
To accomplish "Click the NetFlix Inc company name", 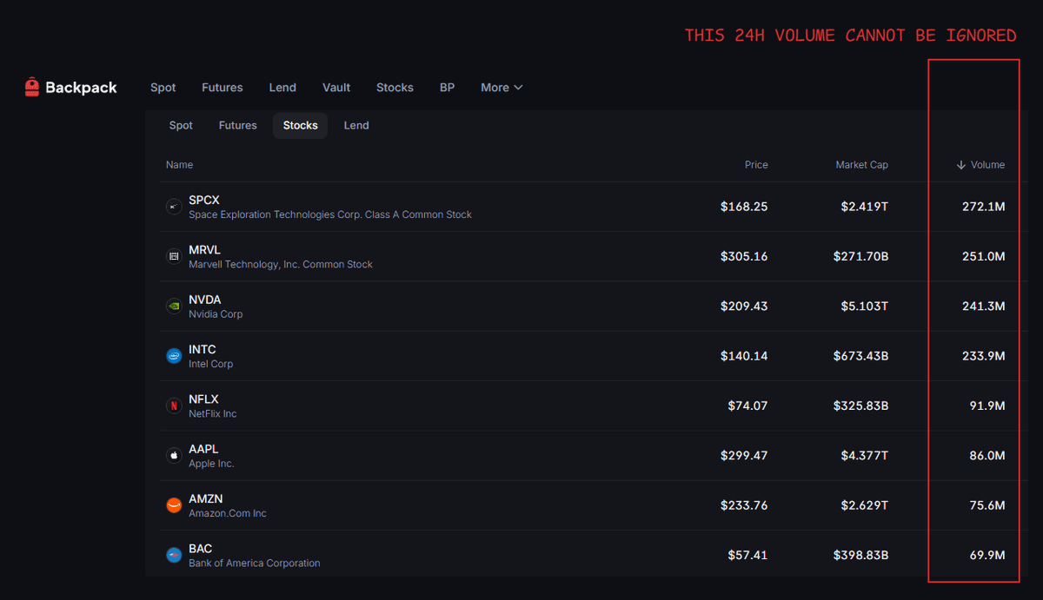I will [213, 413].
